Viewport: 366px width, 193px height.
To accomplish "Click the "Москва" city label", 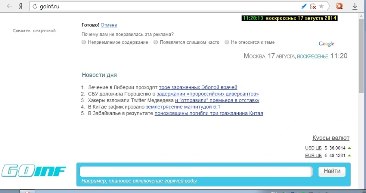I will coord(255,56).
